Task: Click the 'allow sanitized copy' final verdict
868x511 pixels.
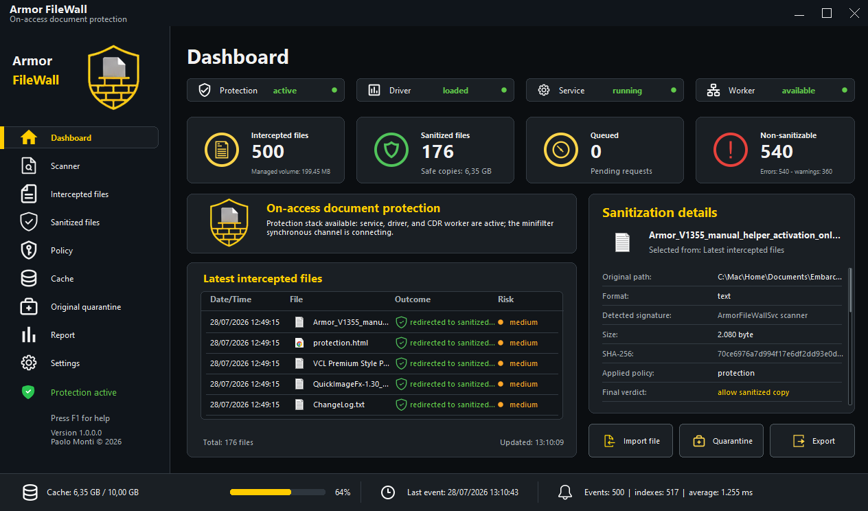Action: pos(753,392)
